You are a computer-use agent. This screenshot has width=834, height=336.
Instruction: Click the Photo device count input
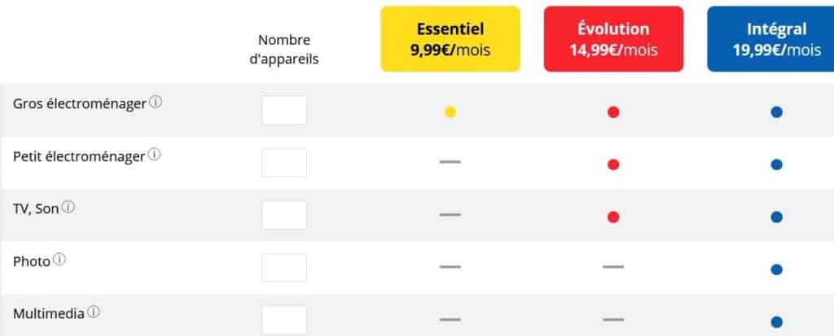pyautogui.click(x=284, y=268)
